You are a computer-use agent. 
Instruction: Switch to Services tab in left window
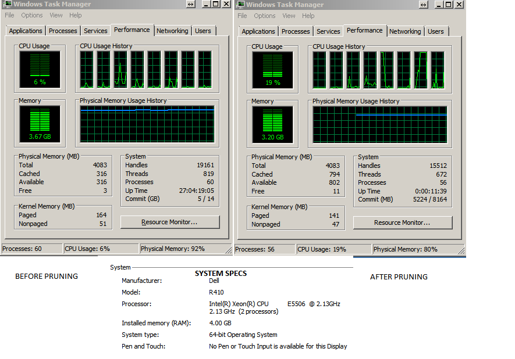[95, 31]
